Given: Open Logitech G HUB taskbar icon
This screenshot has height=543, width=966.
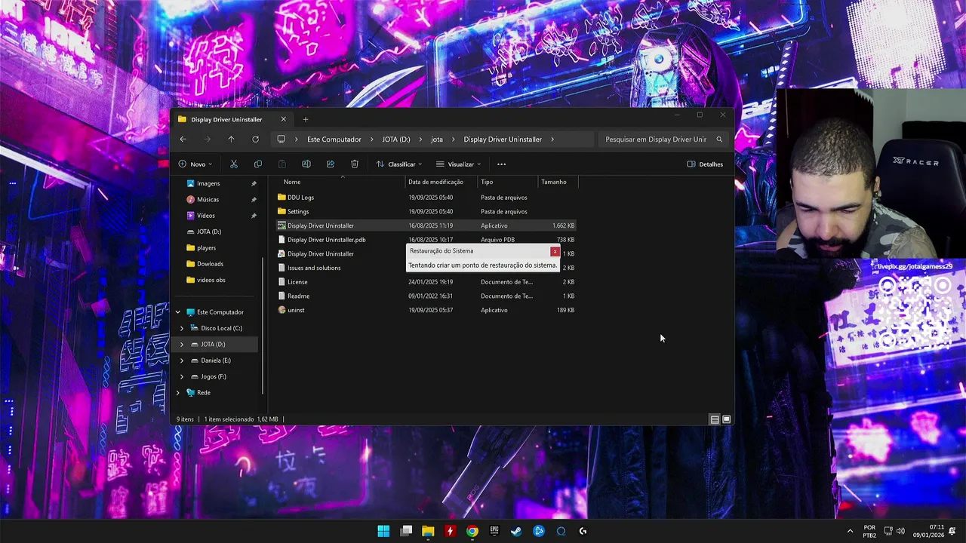Looking at the screenshot, I should [583, 531].
